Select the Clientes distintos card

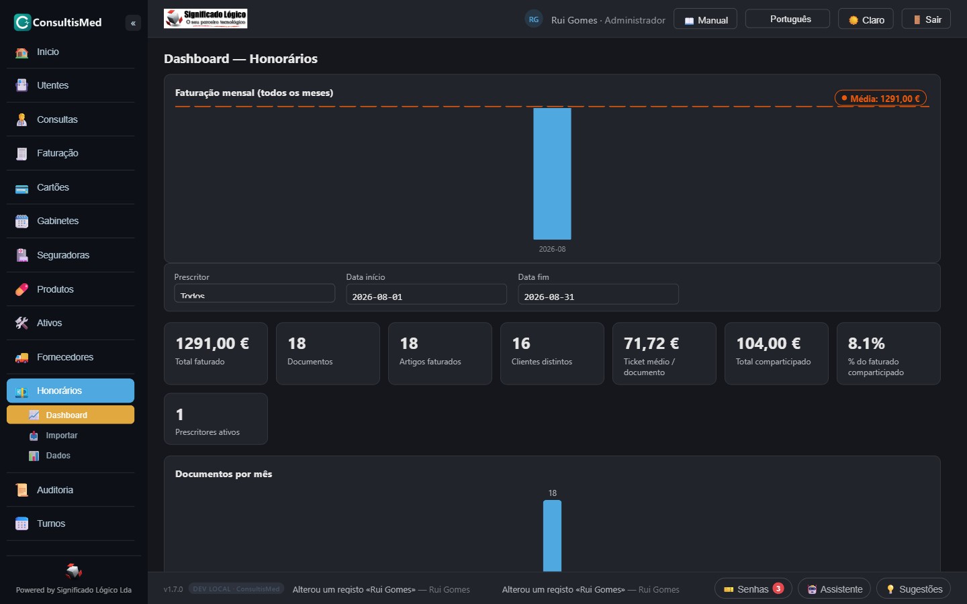click(552, 354)
